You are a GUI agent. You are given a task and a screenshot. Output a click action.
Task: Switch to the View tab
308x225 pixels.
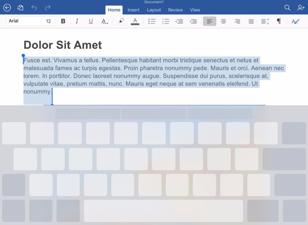click(x=195, y=10)
